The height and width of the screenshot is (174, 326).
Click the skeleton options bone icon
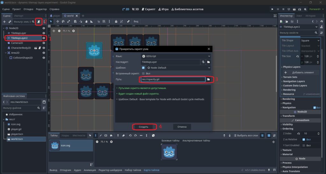(x=128, y=21)
